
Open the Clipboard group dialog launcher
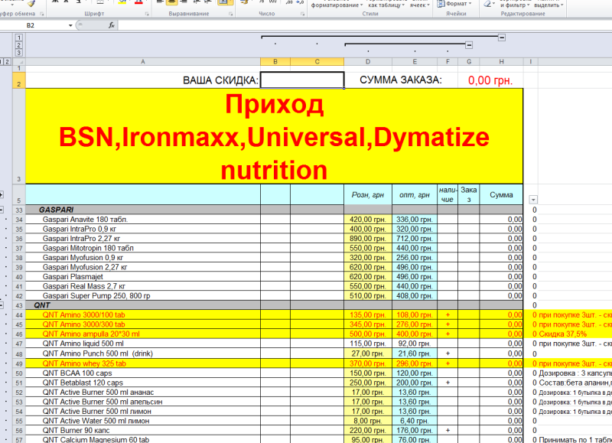42,14
